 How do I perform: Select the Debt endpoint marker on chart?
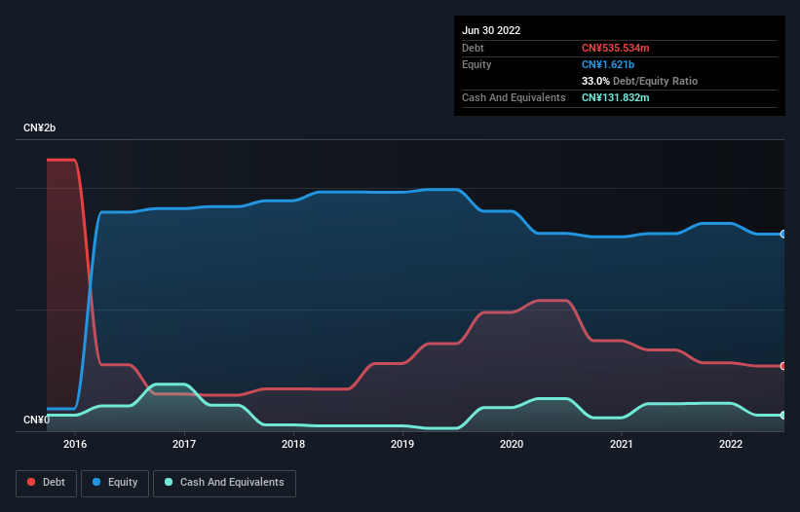tap(783, 366)
